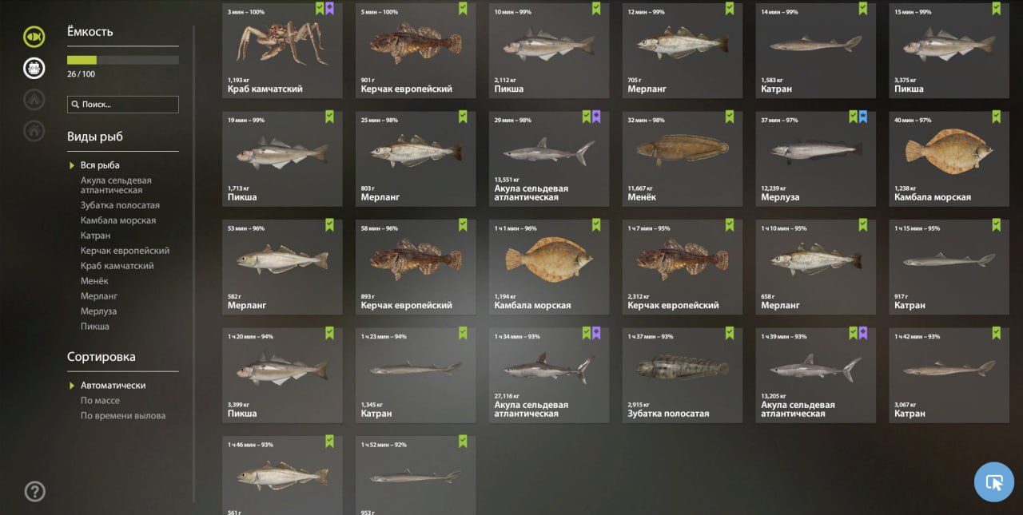Image resolution: width=1023 pixels, height=515 pixels.
Task: Click the Ёмкость capacity progress bar
Action: pos(123,60)
